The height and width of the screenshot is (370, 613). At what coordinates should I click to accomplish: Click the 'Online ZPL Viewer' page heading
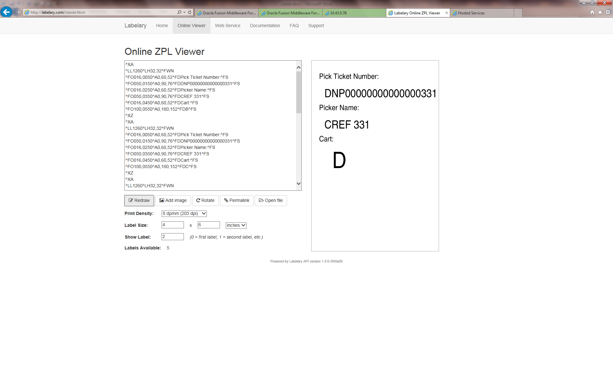click(x=164, y=52)
